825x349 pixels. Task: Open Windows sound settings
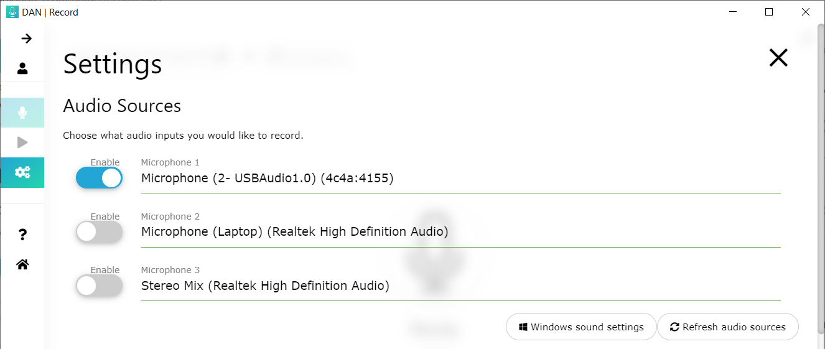click(x=581, y=327)
